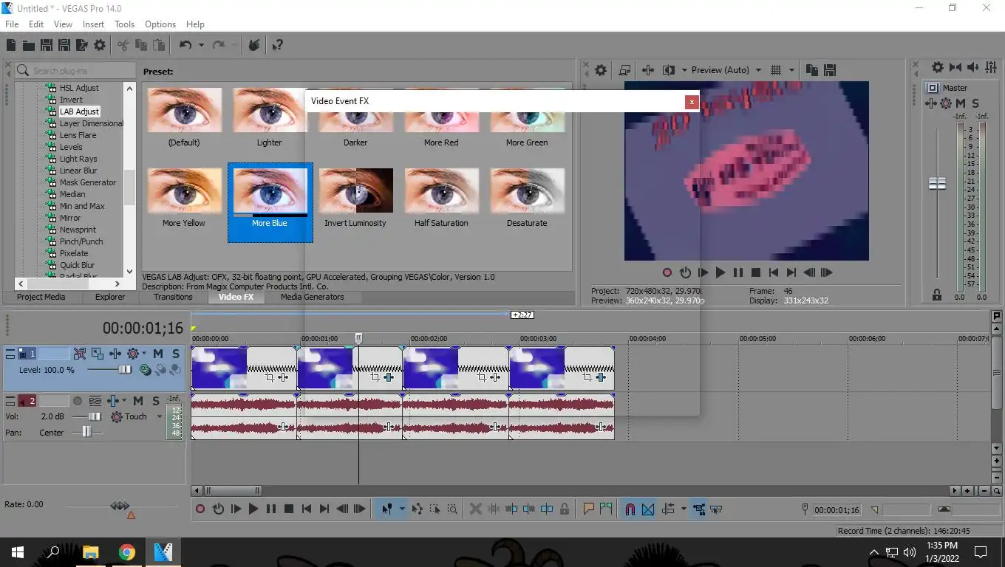
Task: Close the Video Event FX window
Action: click(x=692, y=102)
